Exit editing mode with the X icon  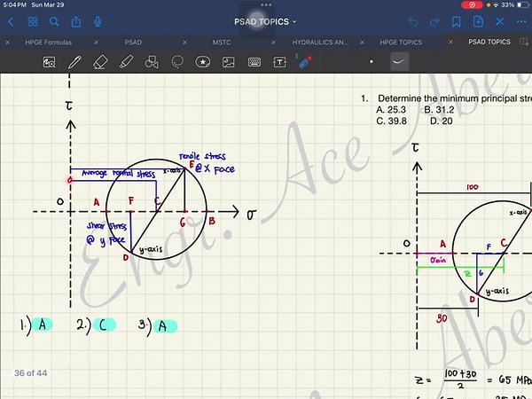500,22
